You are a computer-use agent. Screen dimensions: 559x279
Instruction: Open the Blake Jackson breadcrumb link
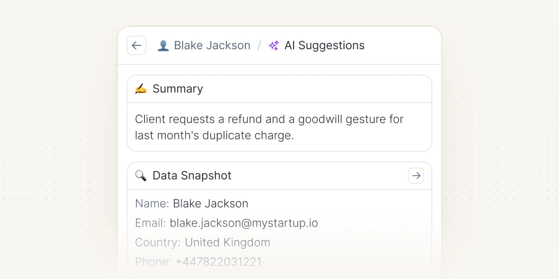click(x=212, y=45)
